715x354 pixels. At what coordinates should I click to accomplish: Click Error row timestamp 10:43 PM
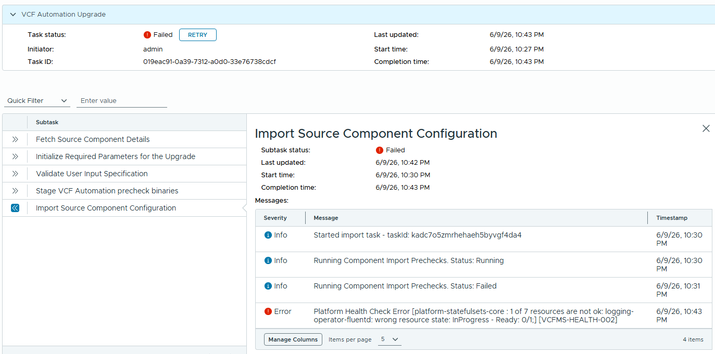pyautogui.click(x=679, y=316)
